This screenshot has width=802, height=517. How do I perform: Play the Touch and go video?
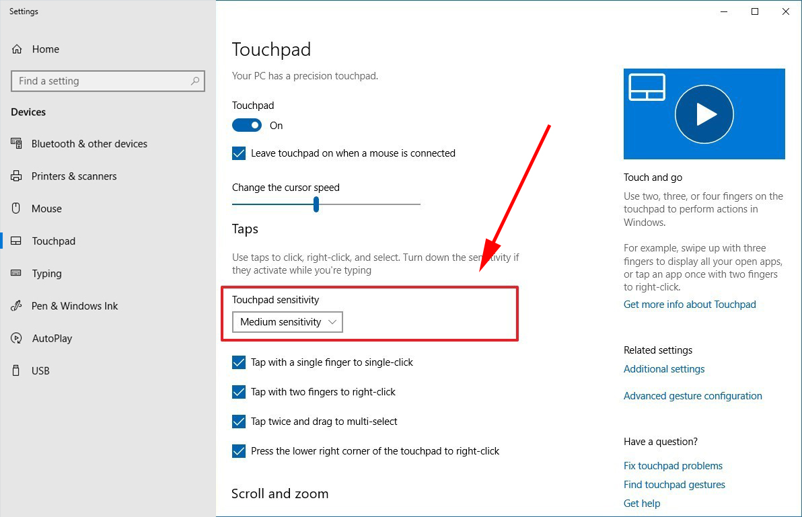point(704,114)
